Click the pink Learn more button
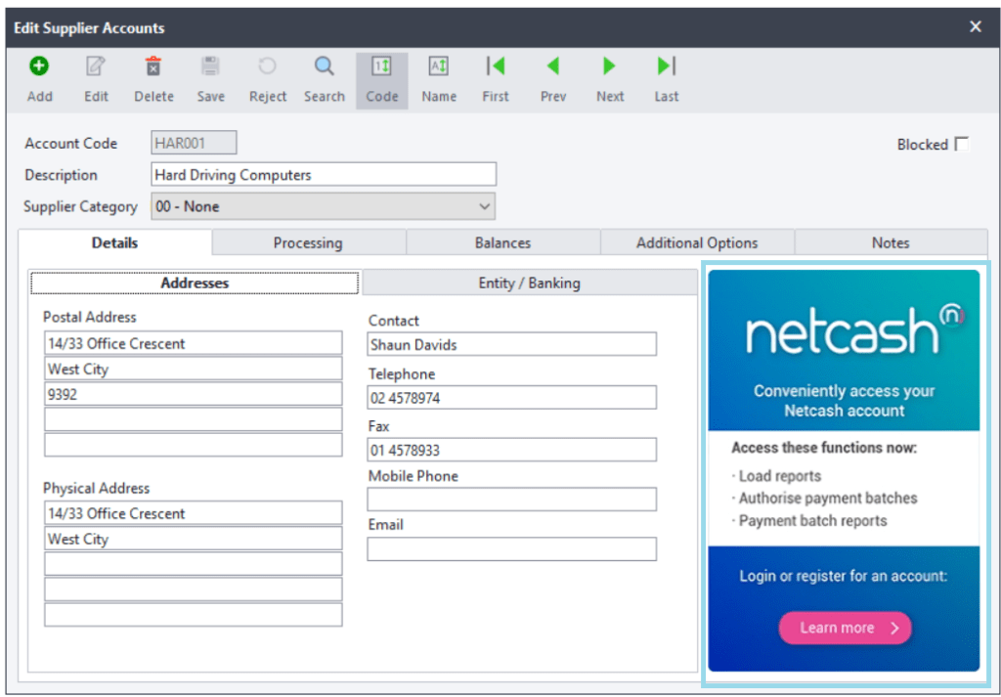1001x697 pixels. [845, 628]
